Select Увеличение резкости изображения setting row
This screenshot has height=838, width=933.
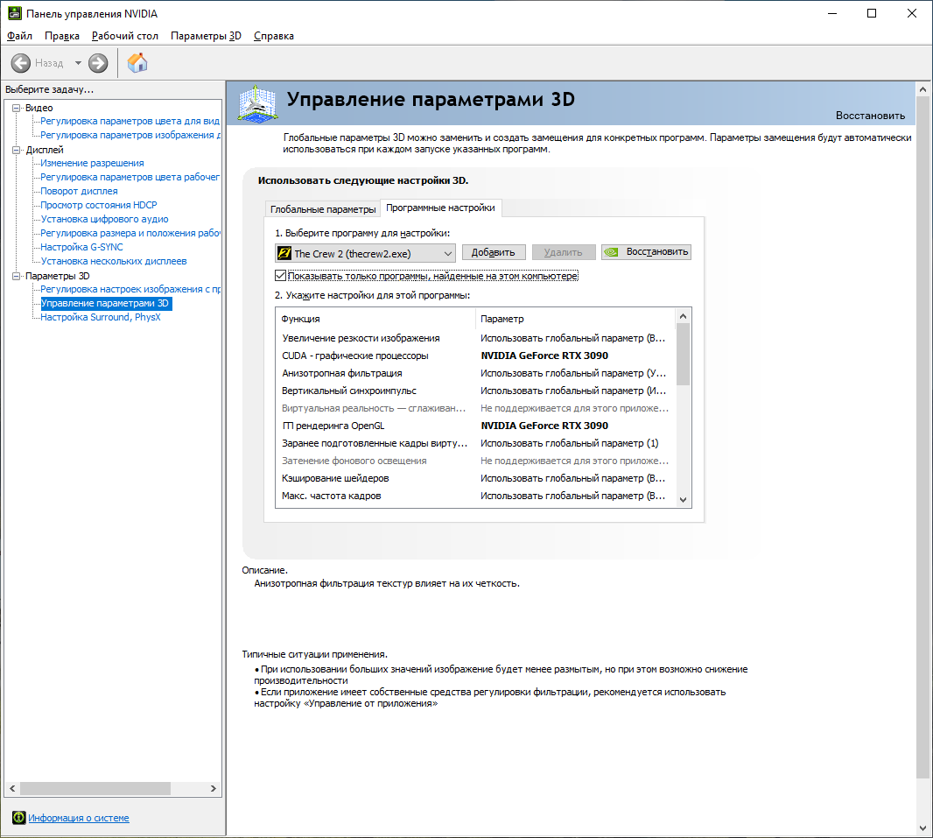point(476,338)
